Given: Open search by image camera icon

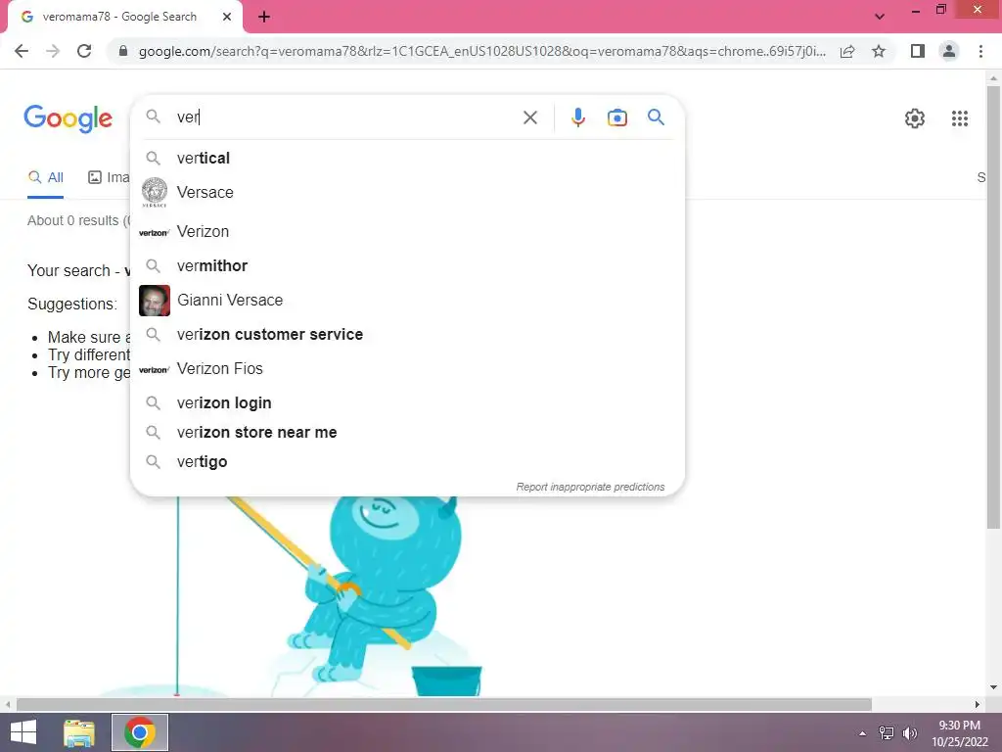Looking at the screenshot, I should (x=616, y=117).
